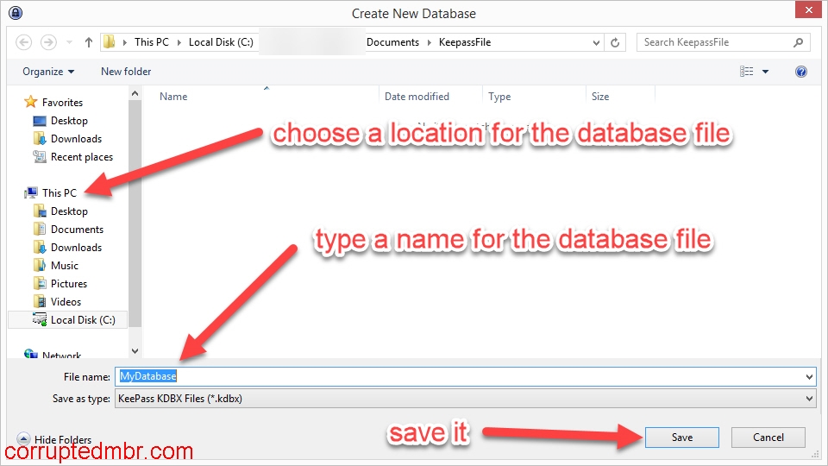The height and width of the screenshot is (466, 828).
Task: Select Network in the navigation pane
Action: point(62,356)
